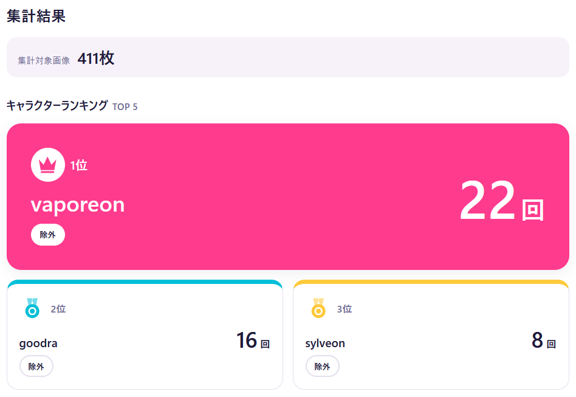The image size is (576, 397).
Task: Click the キャラクターランキング heading
Action: [x=57, y=106]
